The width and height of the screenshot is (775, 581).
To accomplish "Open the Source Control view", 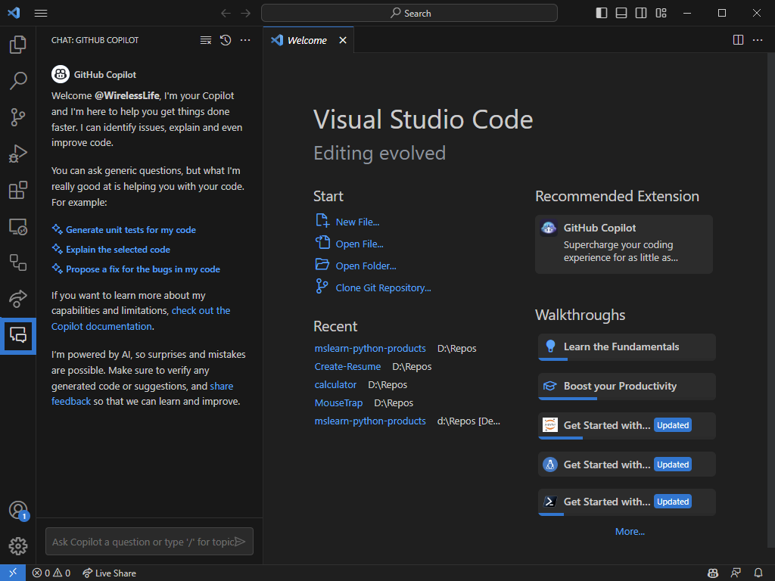I will (18, 117).
